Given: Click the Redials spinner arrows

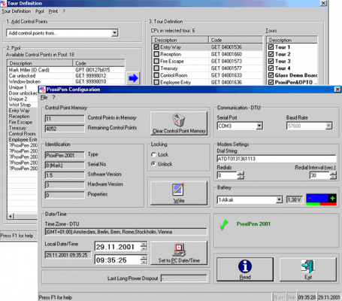Looking at the screenshot, I should click(x=241, y=175).
